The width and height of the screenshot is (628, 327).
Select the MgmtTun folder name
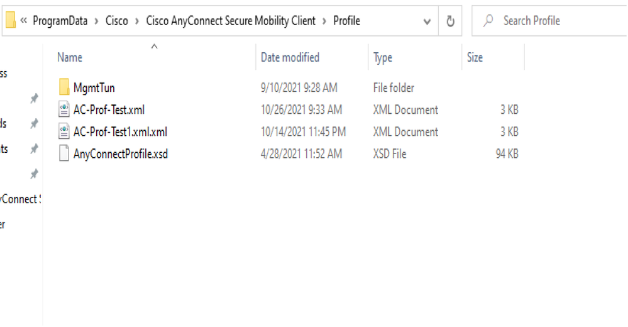(94, 87)
